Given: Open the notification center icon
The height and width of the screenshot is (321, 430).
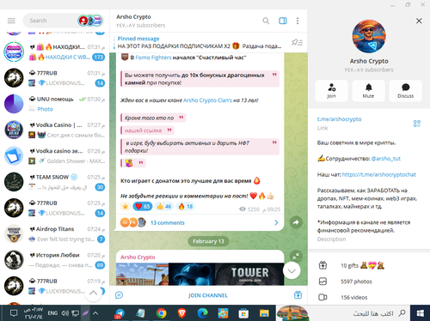Looking at the screenshot, I should pyautogui.click(x=14, y=313).
